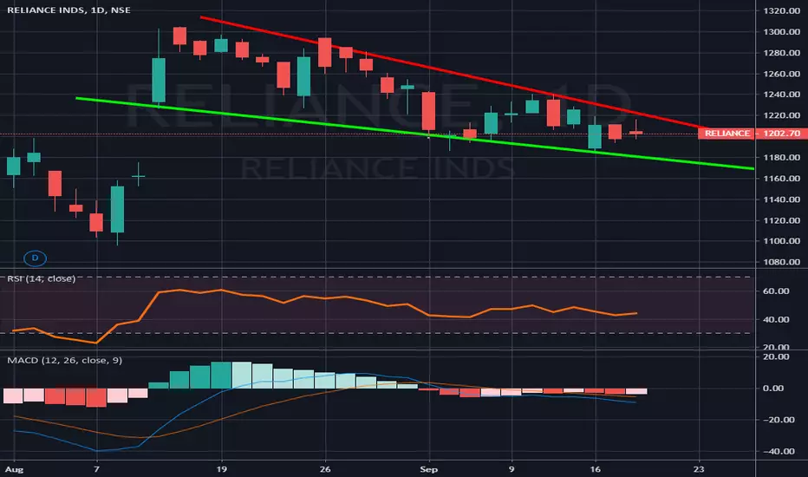Click the tallest green MACD histogram bar
Image resolution: width=808 pixels, height=477 pixels.
[221, 375]
